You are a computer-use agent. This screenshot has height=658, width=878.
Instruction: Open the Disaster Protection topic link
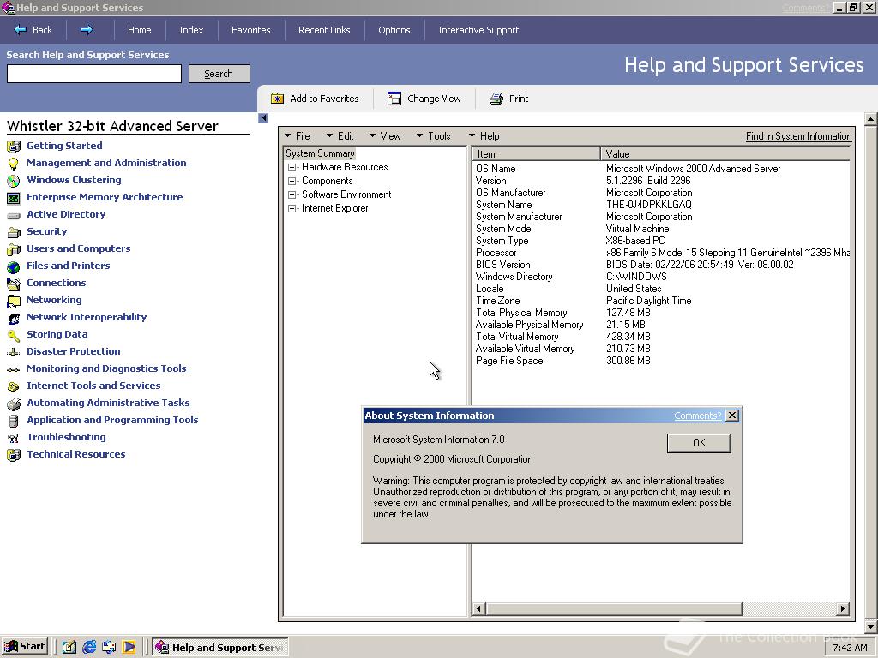(74, 351)
